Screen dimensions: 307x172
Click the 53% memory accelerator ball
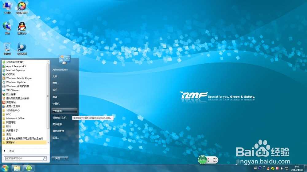(x=202, y=160)
